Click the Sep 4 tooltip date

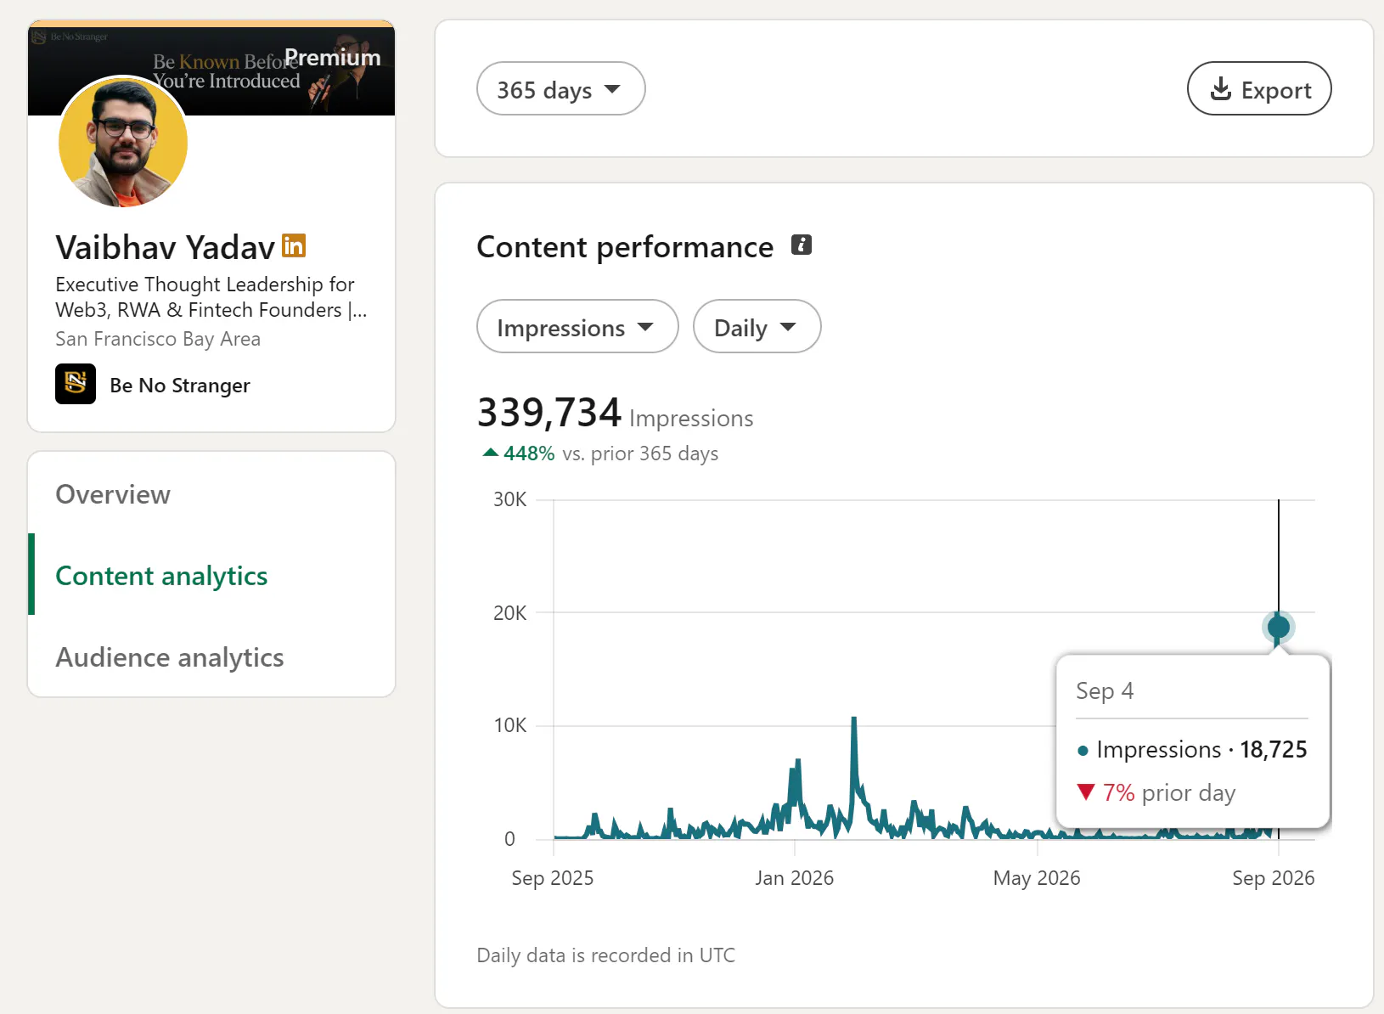pyautogui.click(x=1105, y=690)
